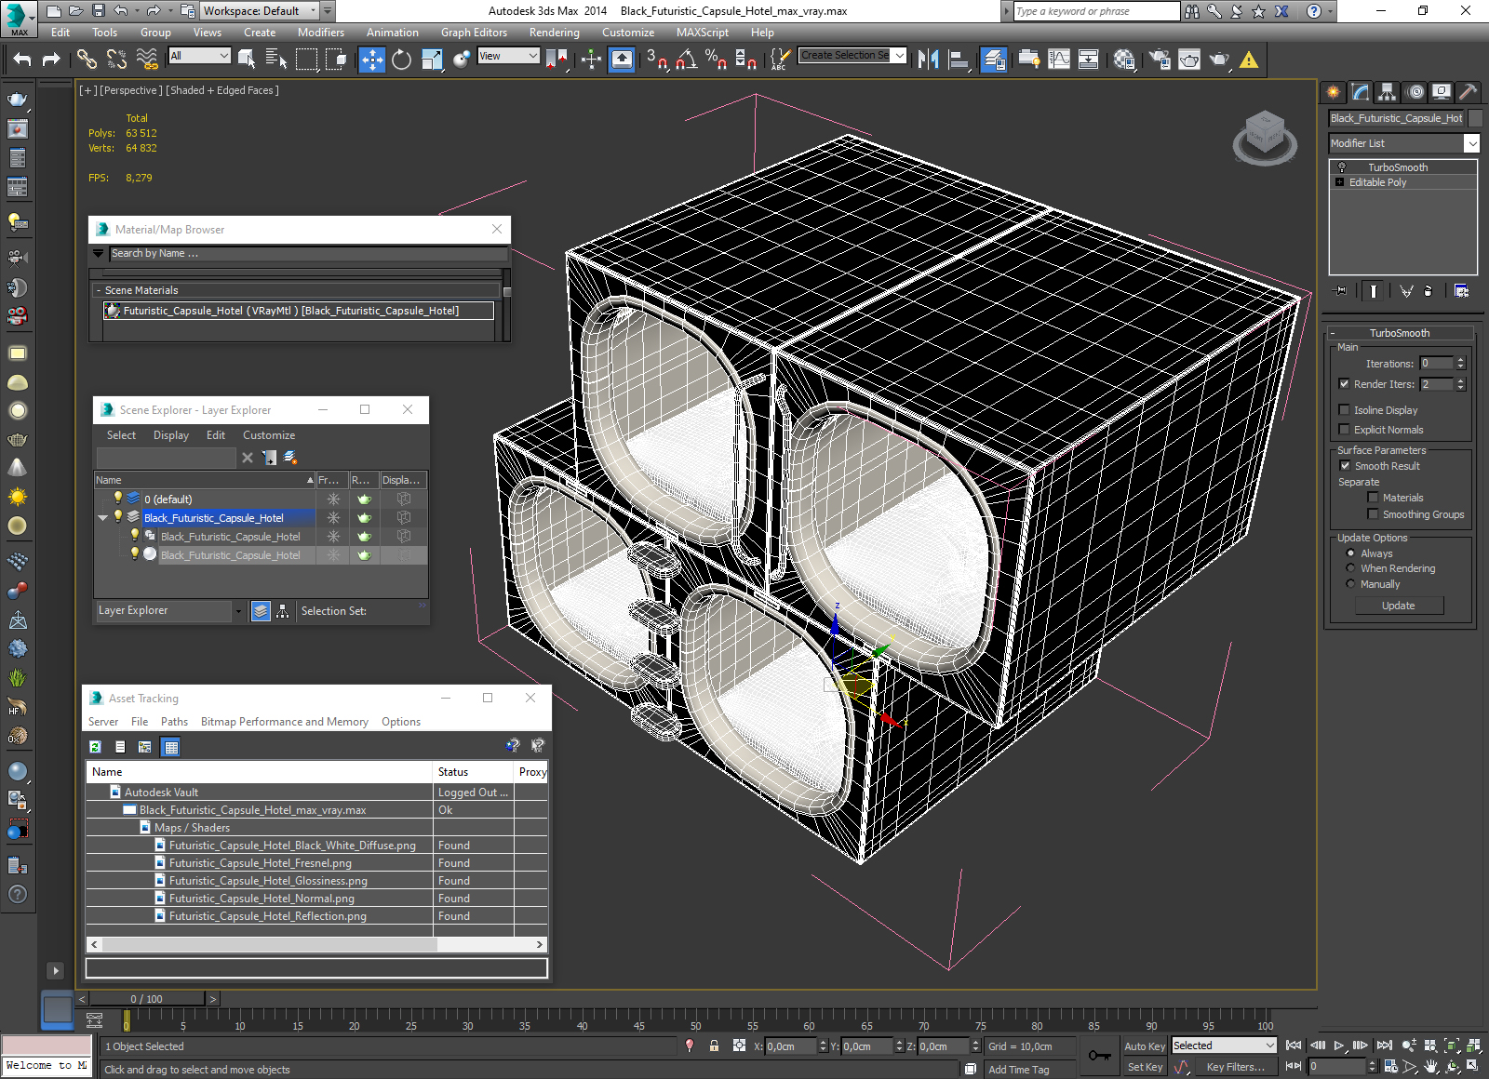1489x1079 pixels.
Task: Click the selection lock toggle icon
Action: (714, 1046)
